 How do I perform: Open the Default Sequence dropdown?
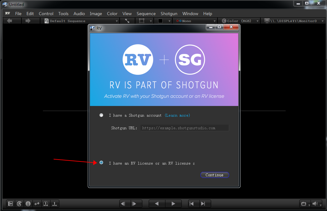(x=80, y=20)
